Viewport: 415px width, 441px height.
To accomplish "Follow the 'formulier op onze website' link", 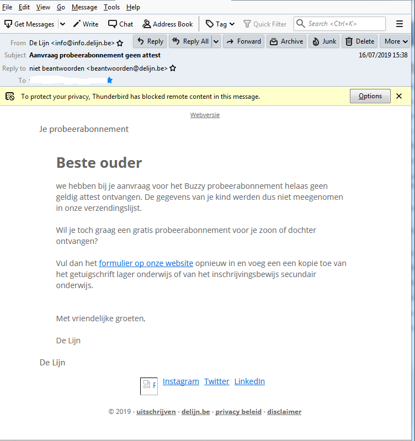I will point(146,263).
